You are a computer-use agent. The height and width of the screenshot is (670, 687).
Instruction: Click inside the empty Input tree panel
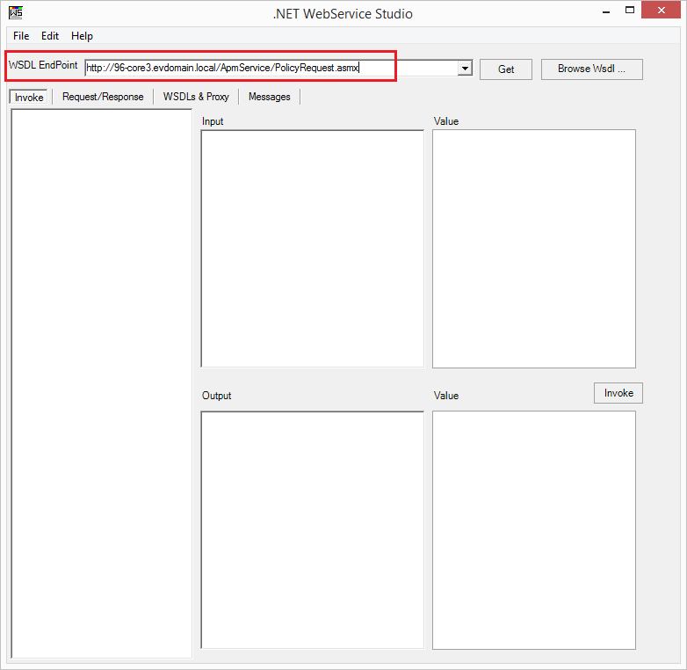[x=312, y=248]
